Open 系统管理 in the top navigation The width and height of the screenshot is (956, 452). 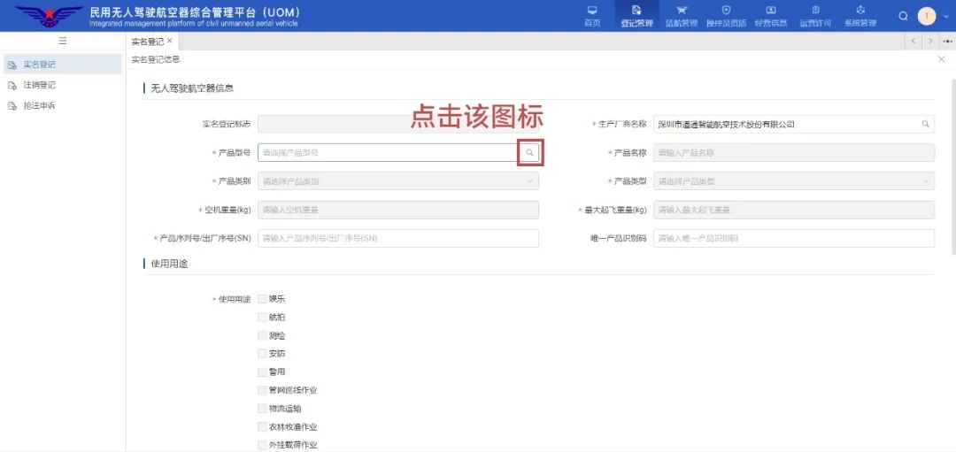tap(860, 16)
